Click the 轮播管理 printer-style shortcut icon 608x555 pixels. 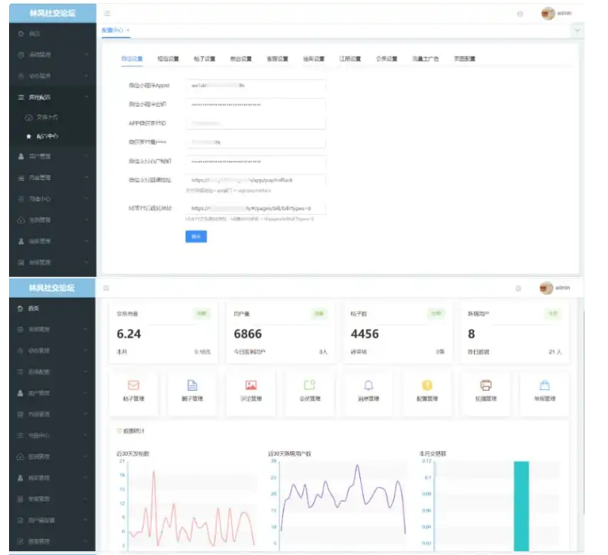point(486,386)
